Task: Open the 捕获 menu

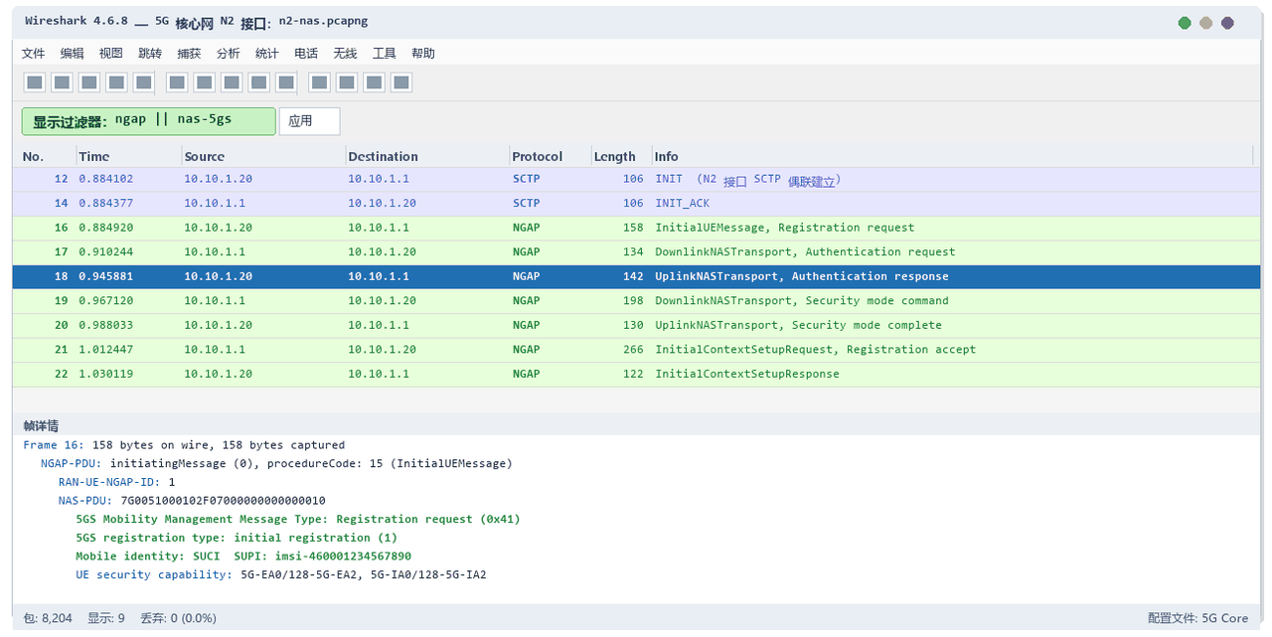Action: 189,54
